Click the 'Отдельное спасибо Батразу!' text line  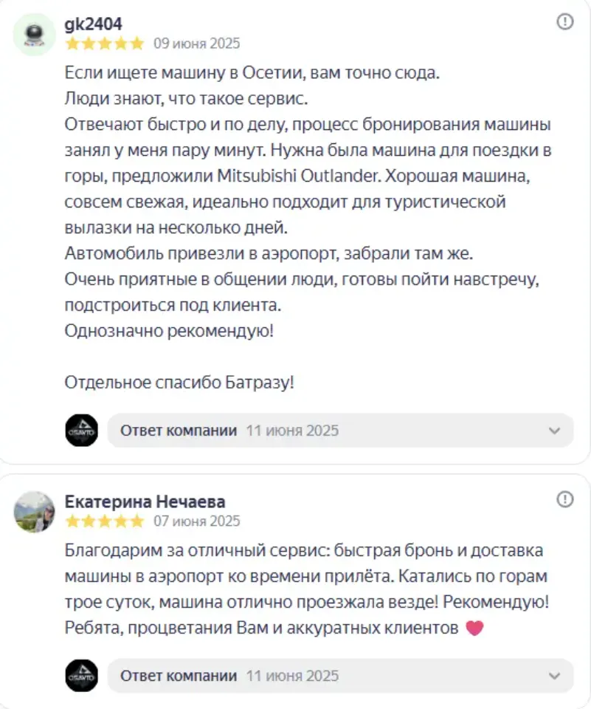[179, 383]
